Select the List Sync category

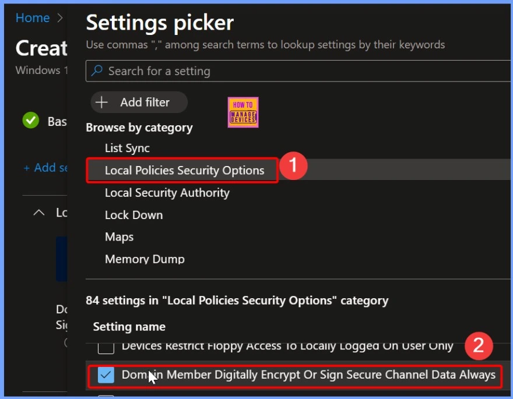(x=127, y=148)
